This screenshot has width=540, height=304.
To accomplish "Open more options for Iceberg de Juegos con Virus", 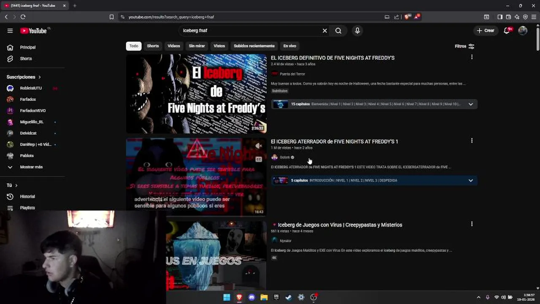I will click(x=472, y=224).
